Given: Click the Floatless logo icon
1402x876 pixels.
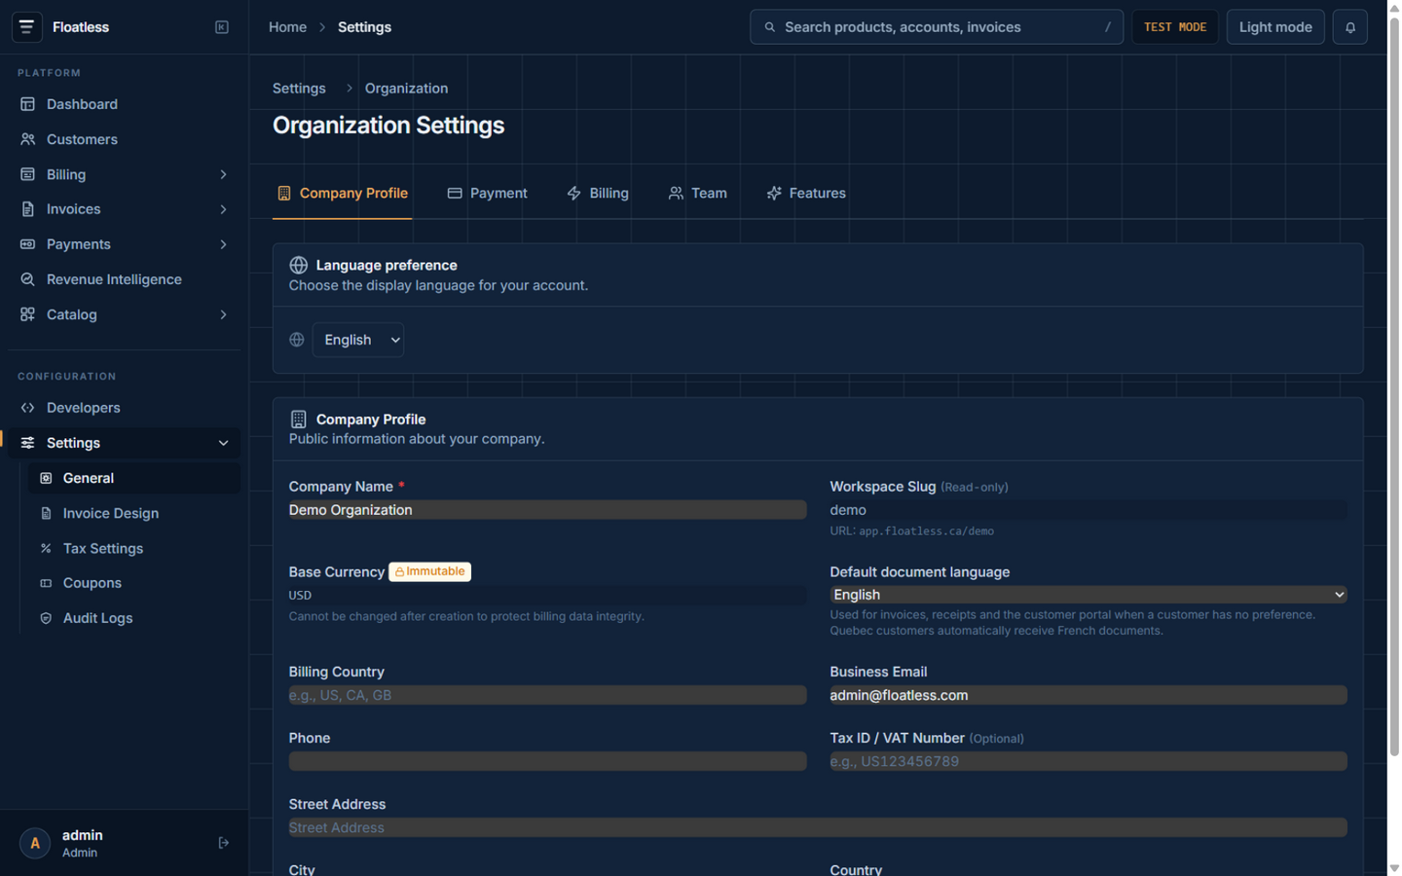Looking at the screenshot, I should point(26,27).
